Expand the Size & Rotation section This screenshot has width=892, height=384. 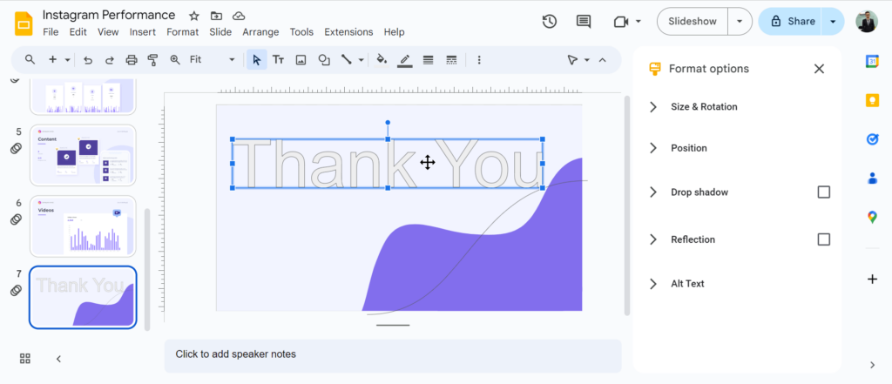(x=704, y=107)
